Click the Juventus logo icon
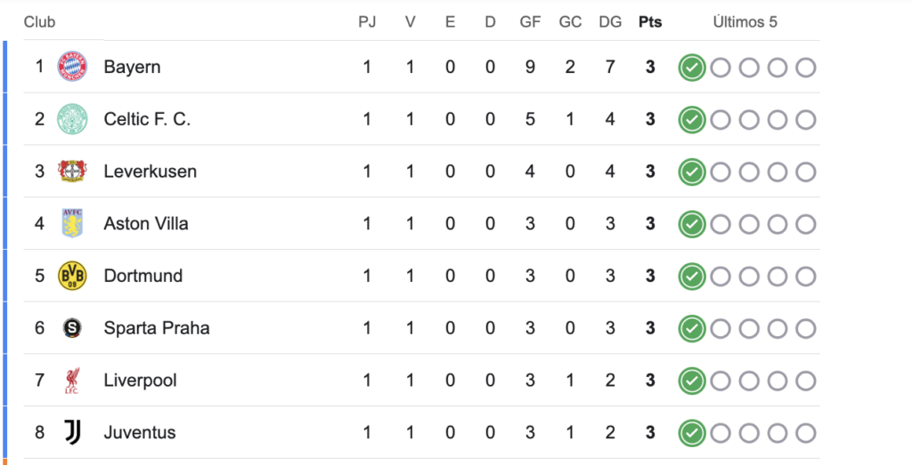 (72, 432)
